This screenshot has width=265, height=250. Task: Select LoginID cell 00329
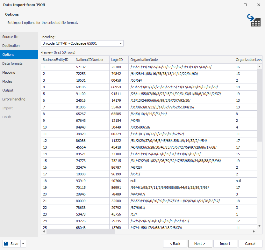point(119,134)
